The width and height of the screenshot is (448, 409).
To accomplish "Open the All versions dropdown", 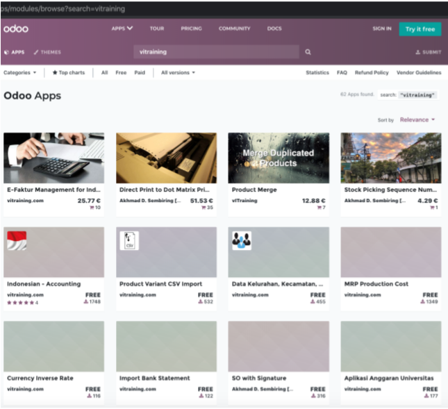I will [x=178, y=72].
